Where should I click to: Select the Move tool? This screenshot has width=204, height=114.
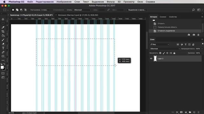[x=3, y=19]
